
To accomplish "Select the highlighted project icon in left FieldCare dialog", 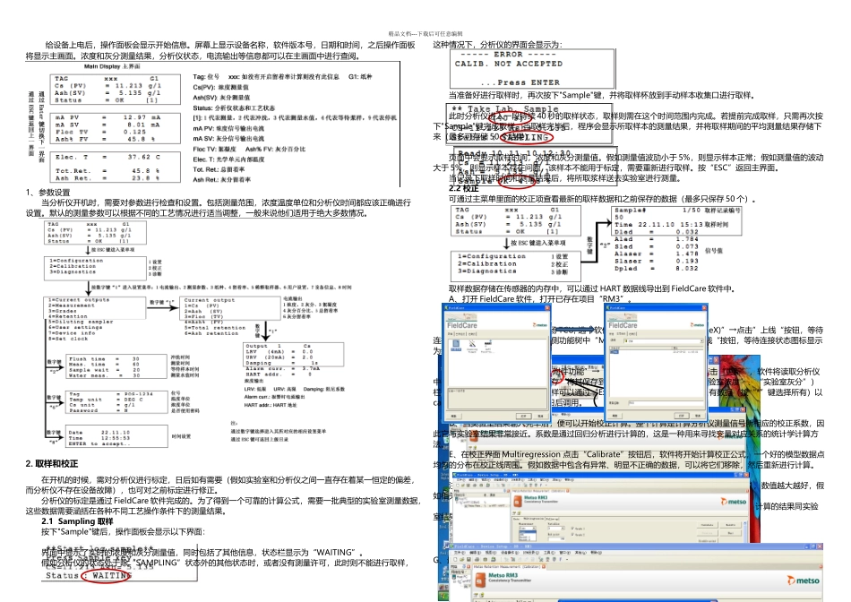I will point(456,345).
